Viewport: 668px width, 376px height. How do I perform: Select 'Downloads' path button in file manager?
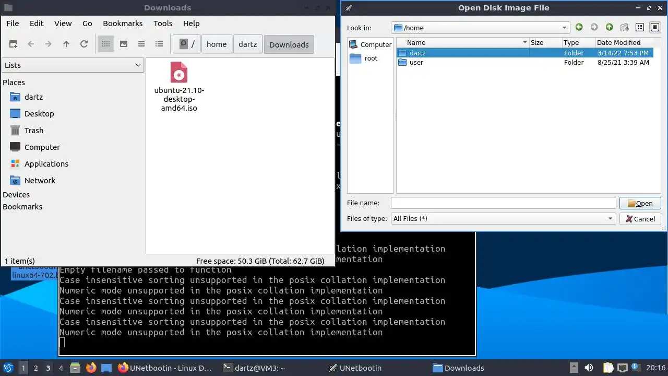point(289,44)
